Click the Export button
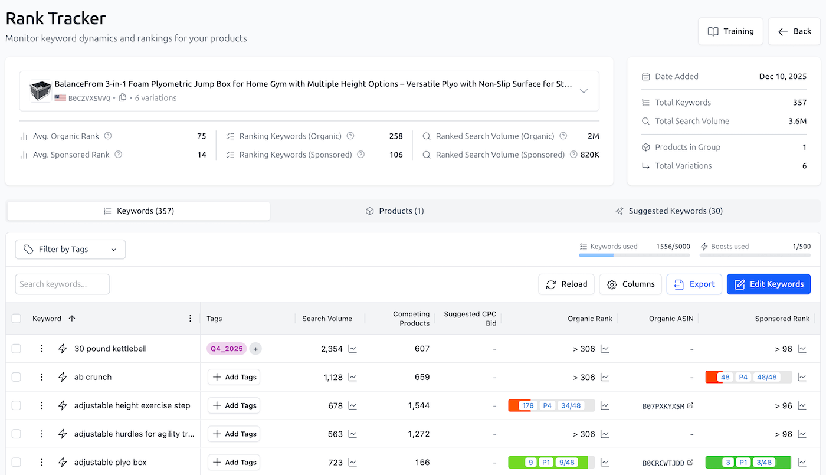Screen dimensions: 826x475 [x=694, y=284]
